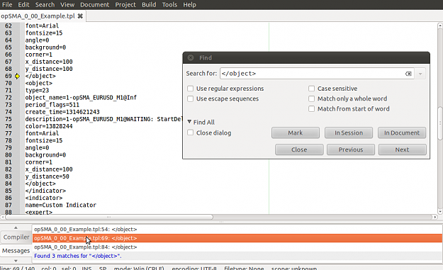Tick the Close dialog checkbox
Viewport: 443px width, 270px height.
click(x=191, y=133)
